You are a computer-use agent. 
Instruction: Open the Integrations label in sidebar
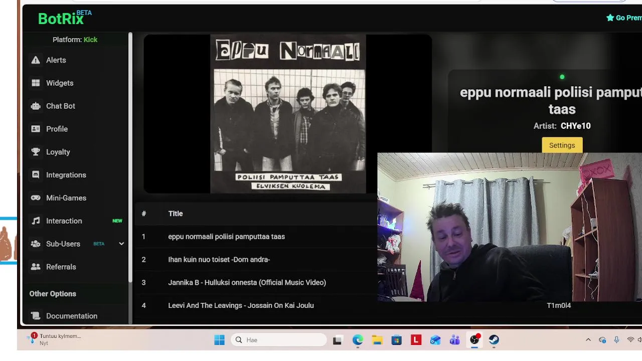pos(66,175)
